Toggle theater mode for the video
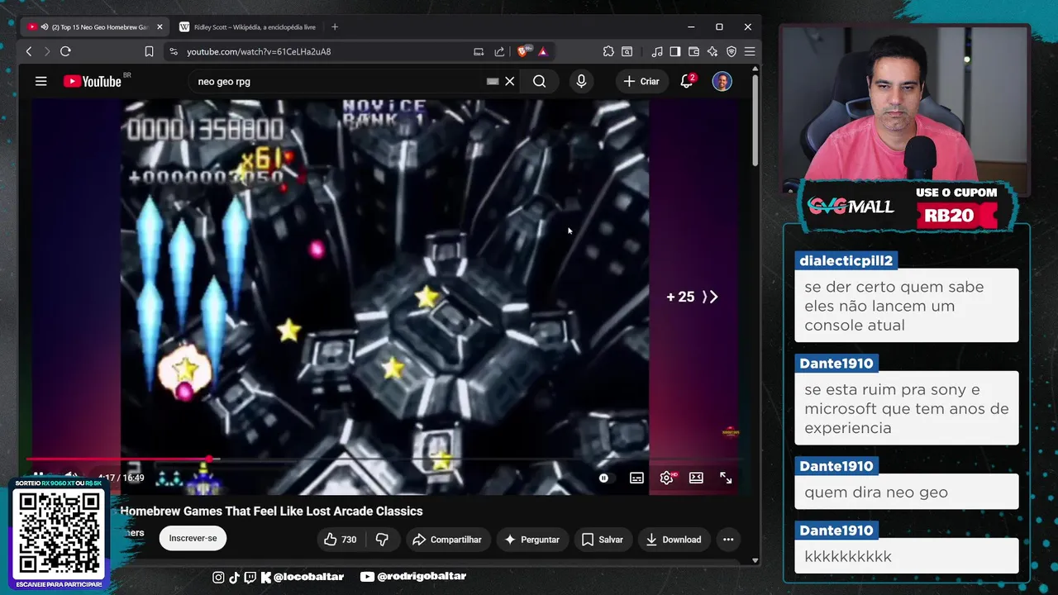Viewport: 1058px width, 595px height. tap(696, 478)
